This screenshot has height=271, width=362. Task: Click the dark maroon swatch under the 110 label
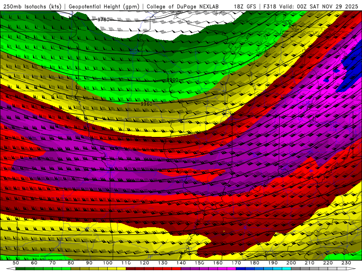130,268
